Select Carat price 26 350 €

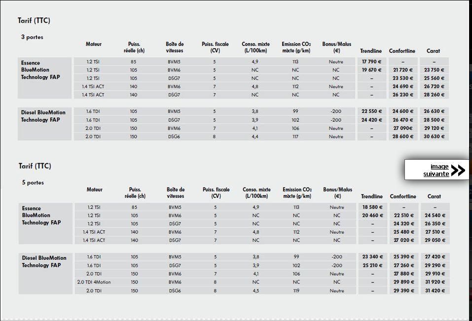coord(435,224)
